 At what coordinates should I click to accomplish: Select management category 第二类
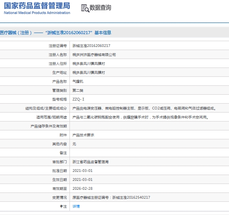coord(78,90)
